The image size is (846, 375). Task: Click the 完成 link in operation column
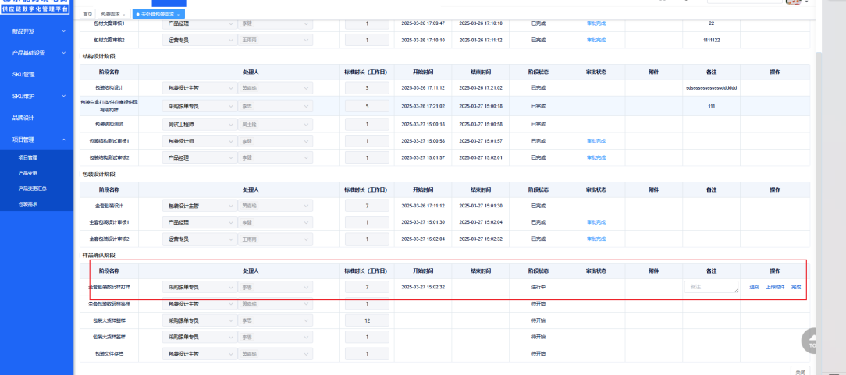tap(795, 287)
